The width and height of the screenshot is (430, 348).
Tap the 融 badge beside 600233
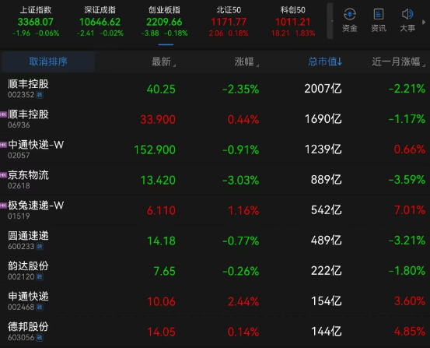(40, 246)
